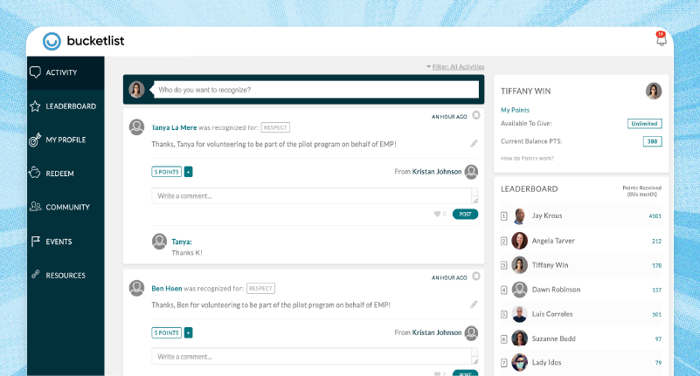This screenshot has width=700, height=376.
Task: Click Tiffany Win's profile picture in points card
Action: pyautogui.click(x=654, y=91)
